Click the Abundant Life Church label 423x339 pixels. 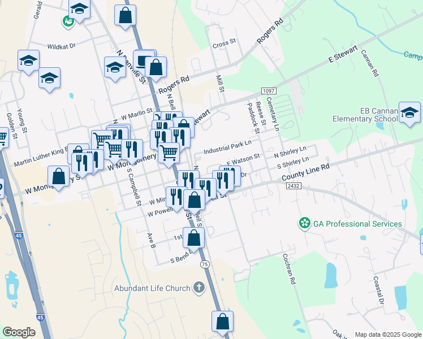click(152, 288)
